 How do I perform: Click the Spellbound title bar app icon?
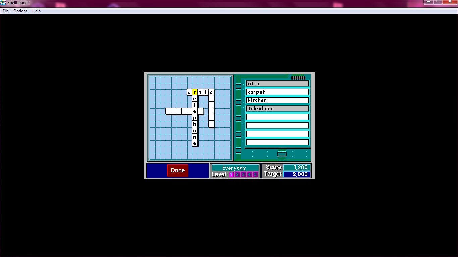pos(3,3)
